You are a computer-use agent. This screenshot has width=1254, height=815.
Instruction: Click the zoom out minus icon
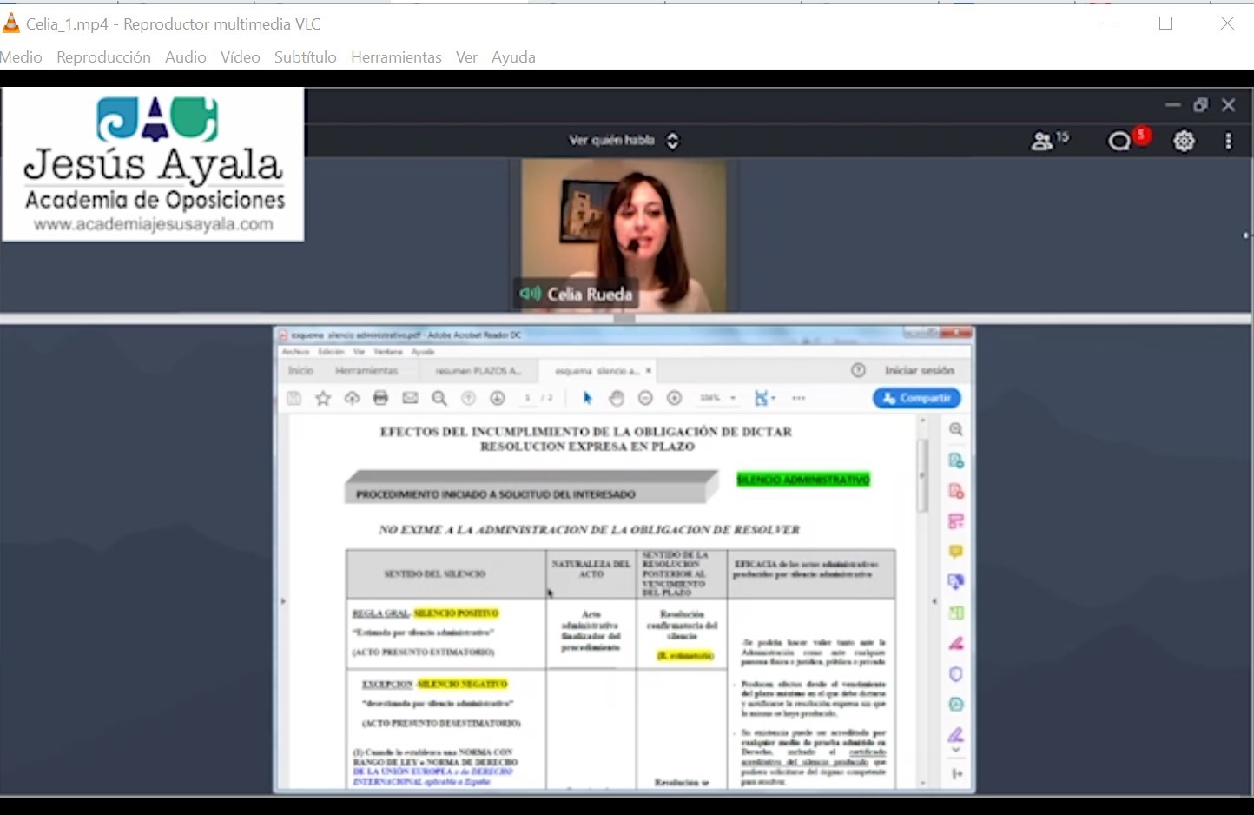pyautogui.click(x=645, y=398)
